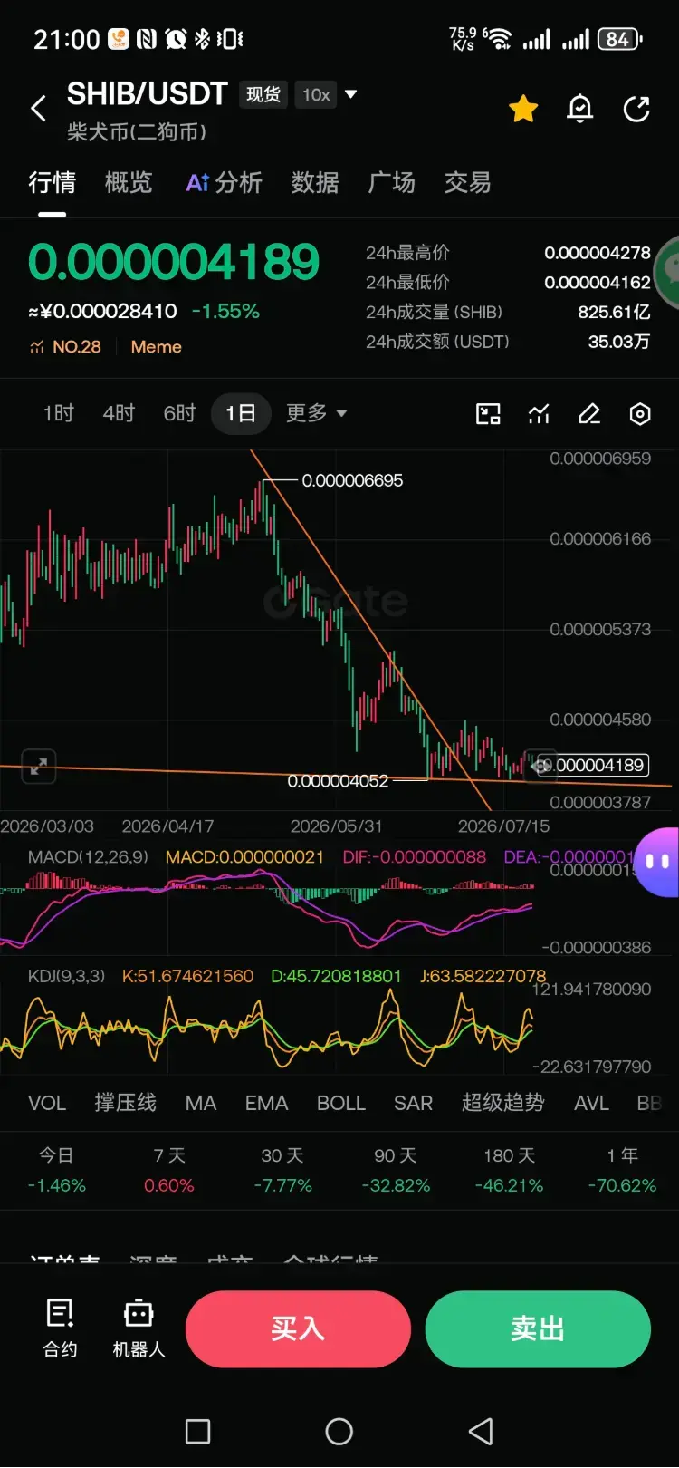Tap the red 买入 buy button

[x=298, y=1329]
